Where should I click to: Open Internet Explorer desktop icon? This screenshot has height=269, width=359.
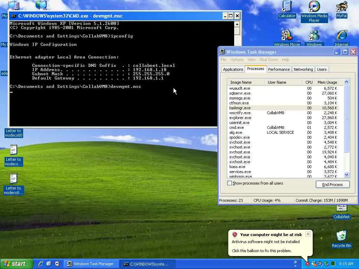click(341, 38)
